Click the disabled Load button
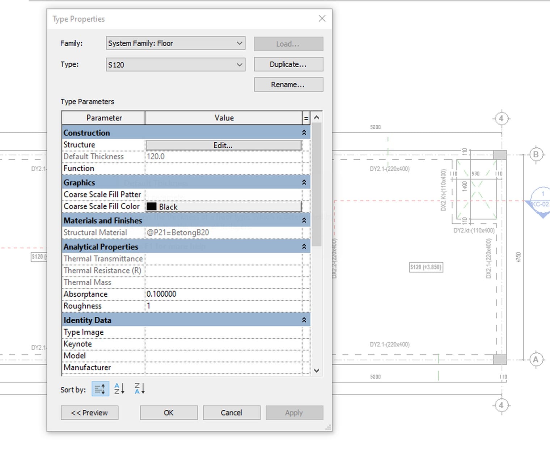 288,44
